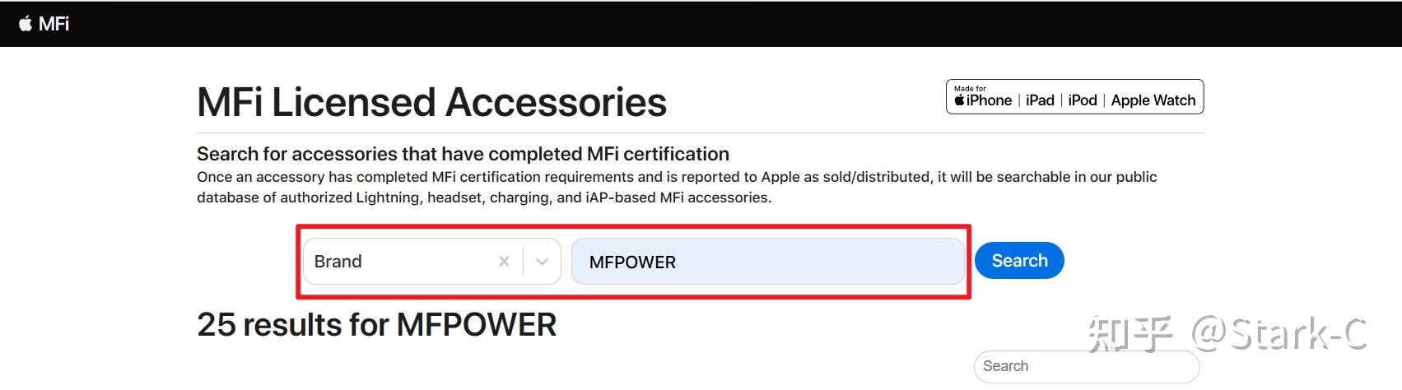Focus the MFPOWER search text field
This screenshot has height=390, width=1402.
point(767,262)
